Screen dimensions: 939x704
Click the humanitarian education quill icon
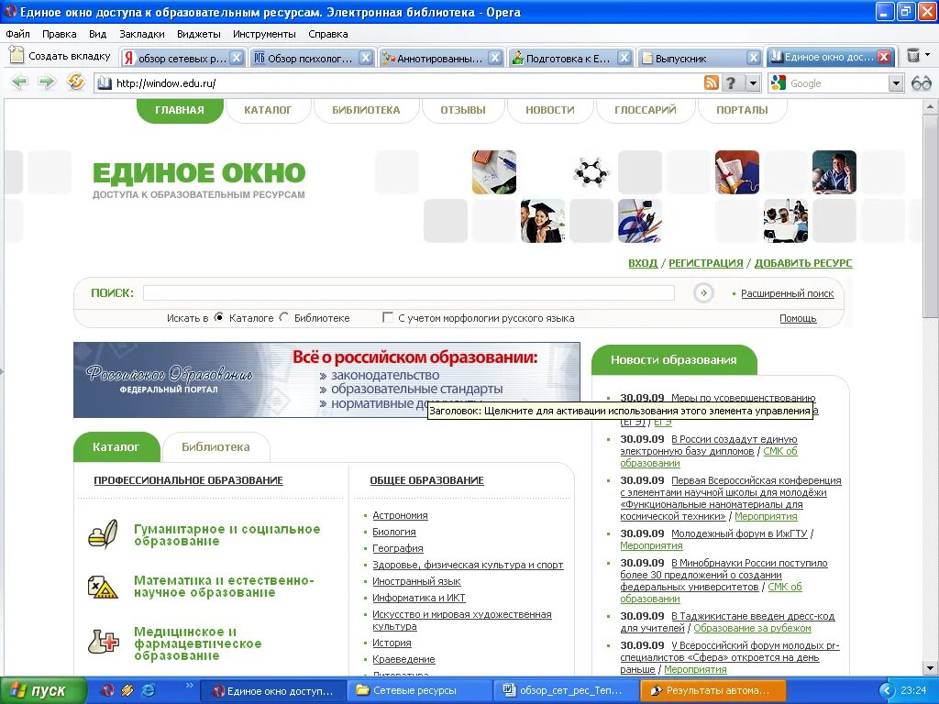coord(103,534)
